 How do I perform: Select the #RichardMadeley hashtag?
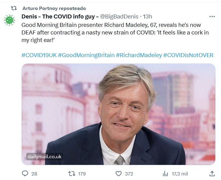tap(139, 55)
